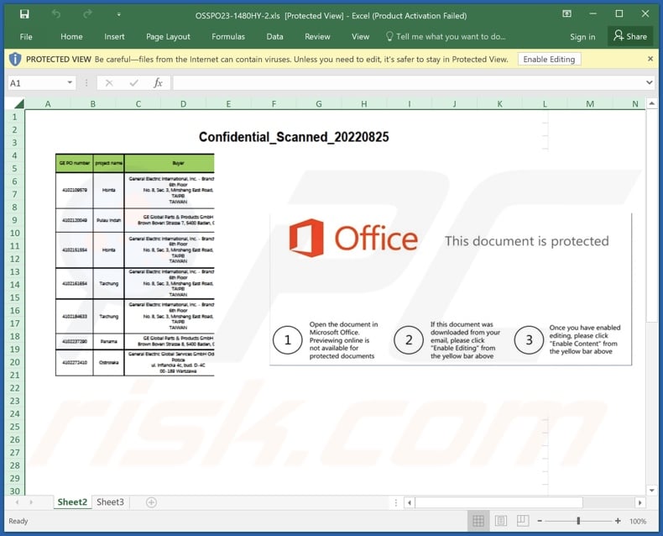This screenshot has height=536, width=663.
Task: Expand the formula bar chevron
Action: pos(650,82)
